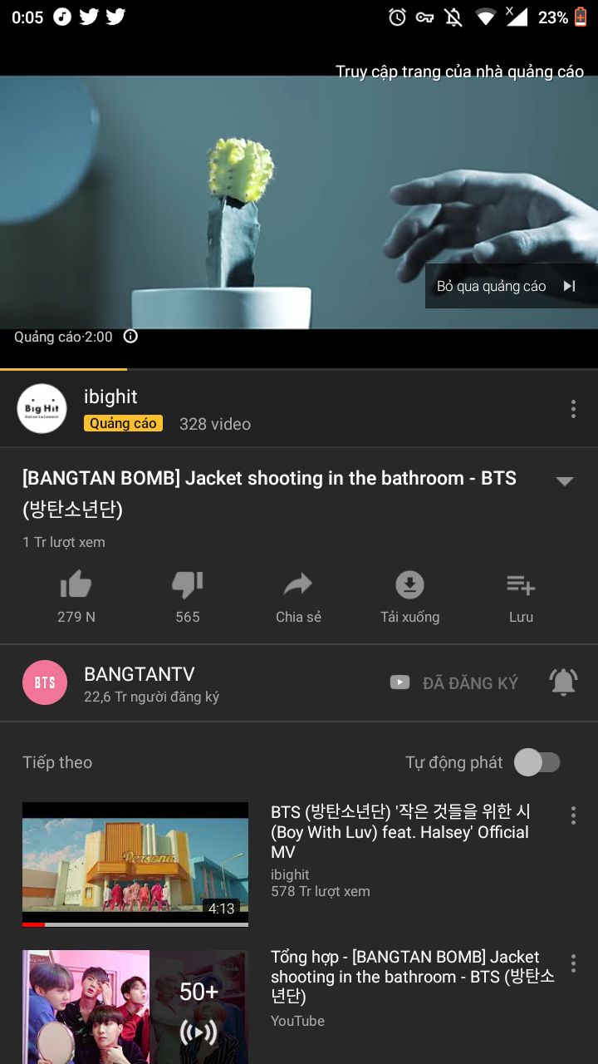Tap the like thumbs-up icon
This screenshot has width=598, height=1064.
coord(76,586)
